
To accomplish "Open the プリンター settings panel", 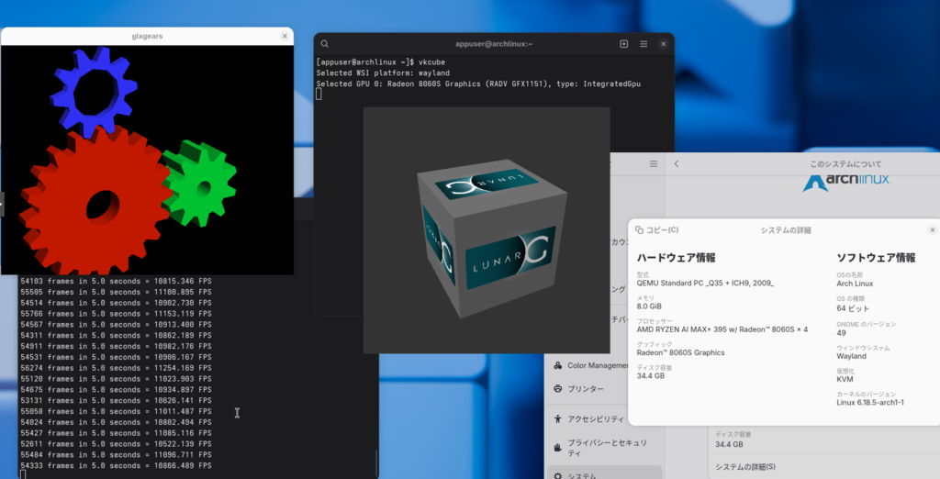I will click(x=587, y=388).
